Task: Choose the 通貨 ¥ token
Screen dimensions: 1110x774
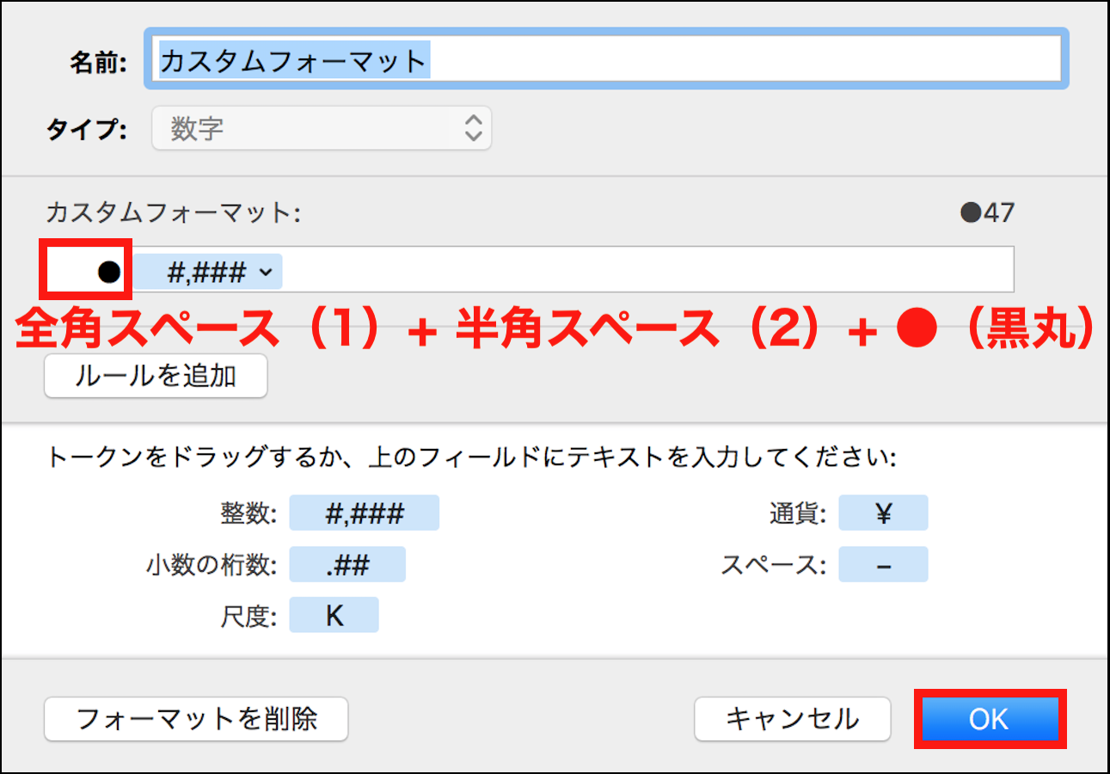Action: point(883,513)
